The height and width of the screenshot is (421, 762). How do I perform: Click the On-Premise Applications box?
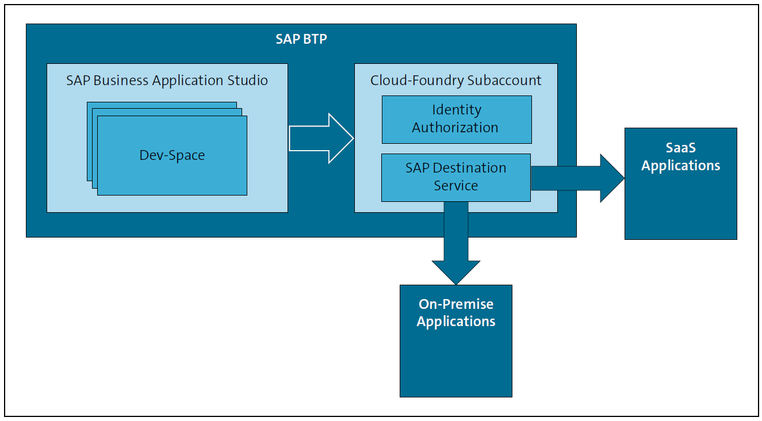pos(456,339)
